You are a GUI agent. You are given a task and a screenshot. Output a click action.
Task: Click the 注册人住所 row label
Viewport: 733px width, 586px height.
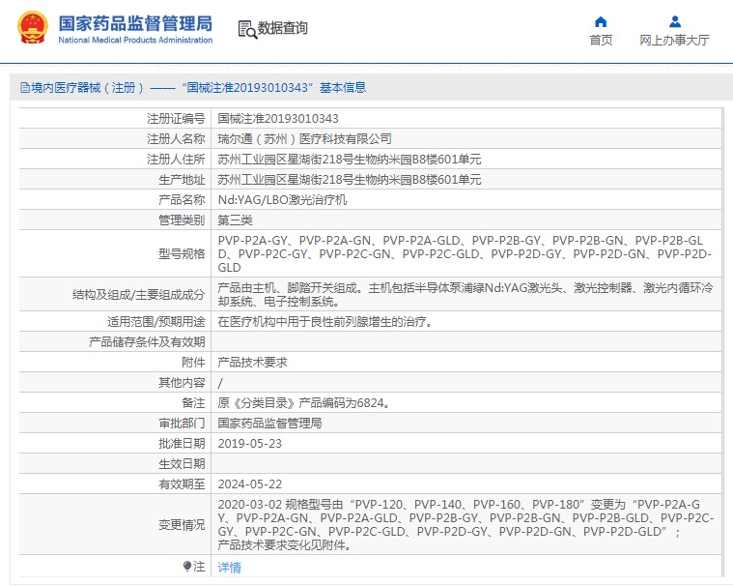click(176, 160)
